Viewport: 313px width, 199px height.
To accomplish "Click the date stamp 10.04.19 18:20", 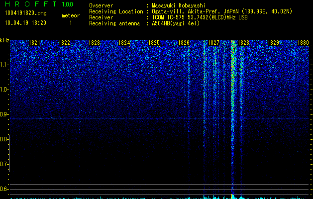I will (25, 23).
